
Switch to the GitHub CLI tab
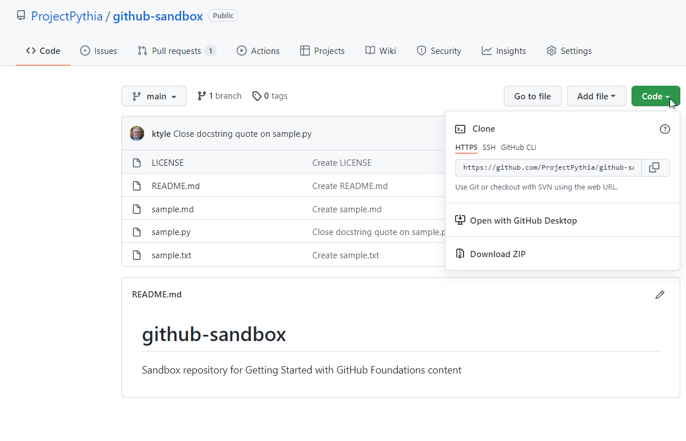(x=518, y=147)
